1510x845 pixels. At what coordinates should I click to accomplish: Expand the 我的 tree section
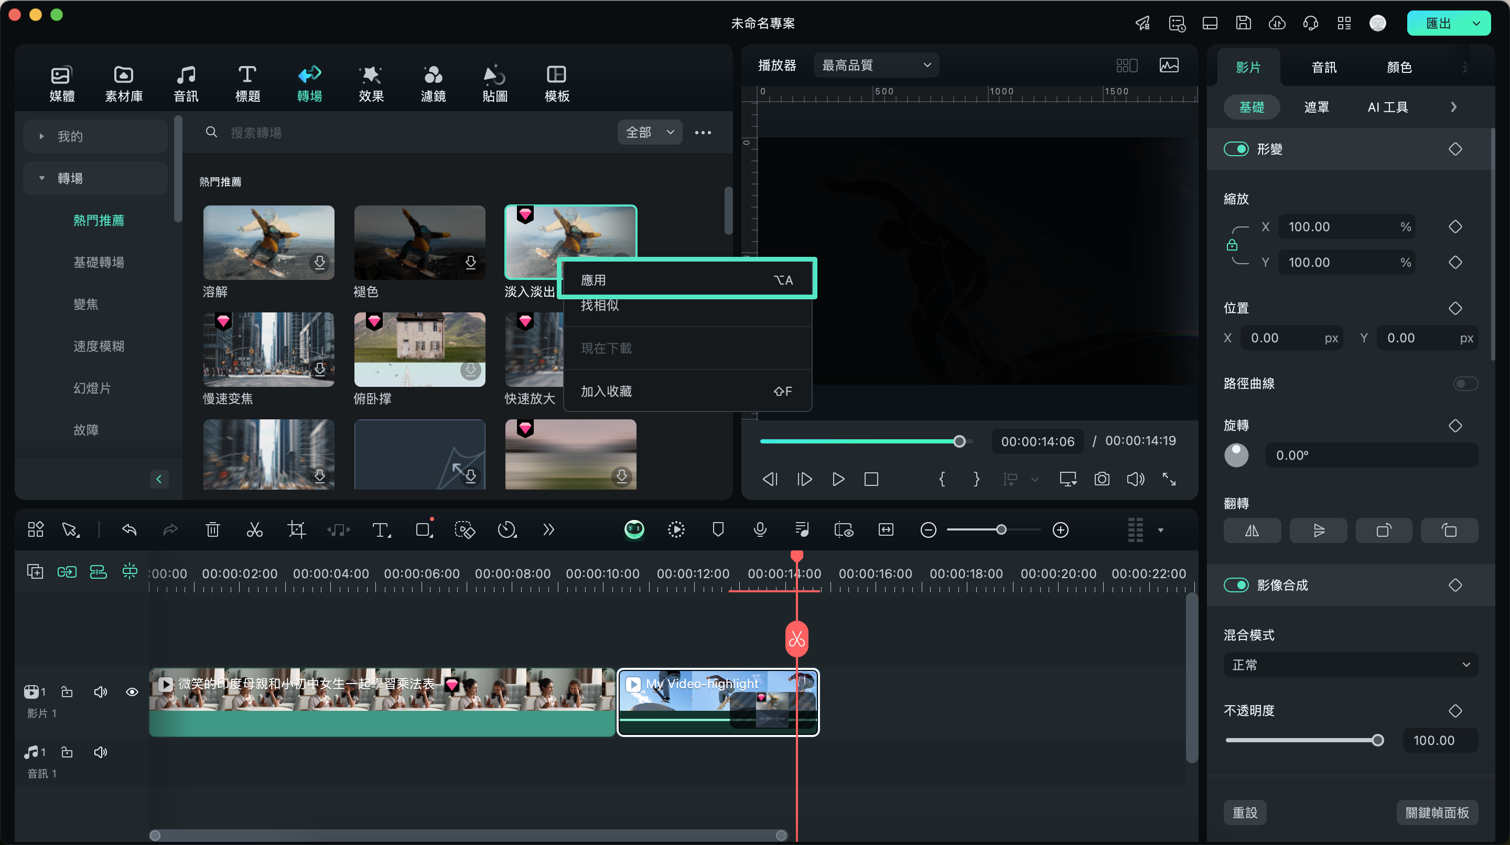click(x=41, y=136)
